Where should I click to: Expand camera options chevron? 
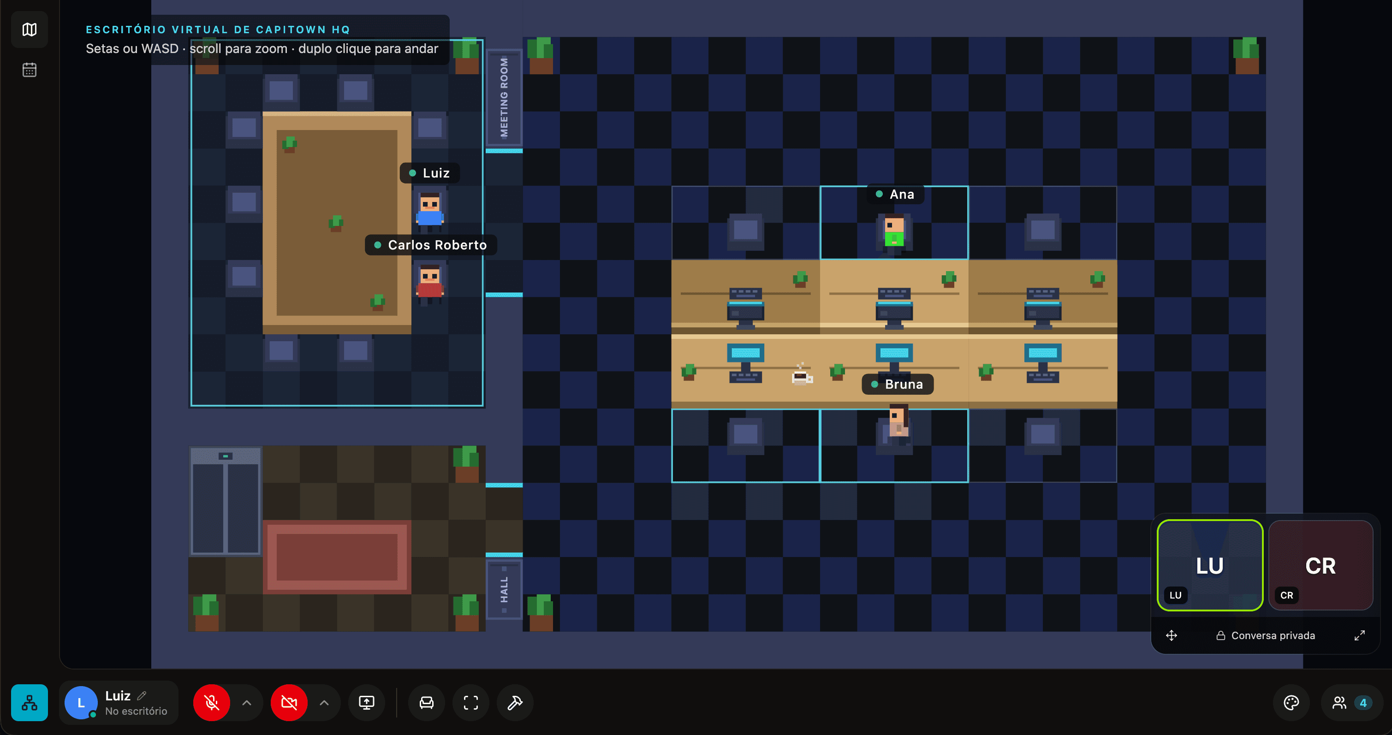pyautogui.click(x=324, y=703)
